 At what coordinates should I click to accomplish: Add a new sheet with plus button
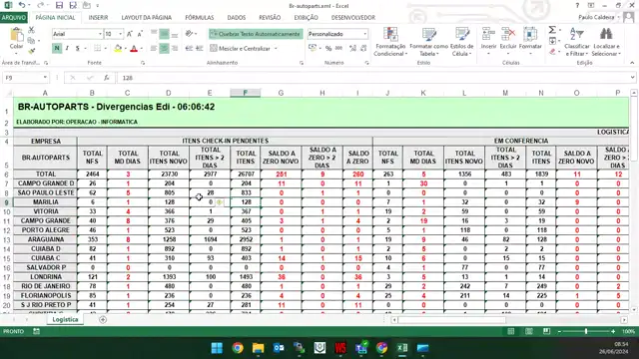[x=103, y=320]
